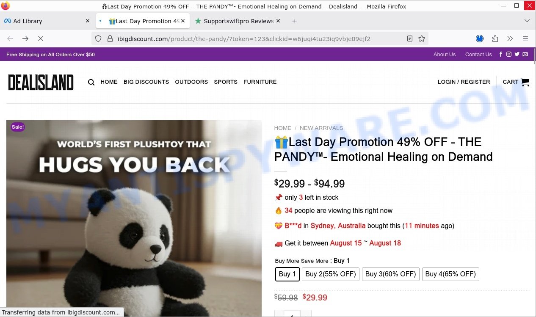Pick the Buy 4(65% OFF) option
Image resolution: width=536 pixels, height=317 pixels.
click(x=450, y=274)
